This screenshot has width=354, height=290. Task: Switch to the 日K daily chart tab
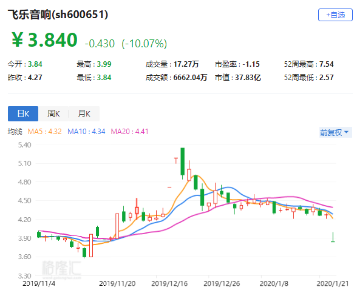point(23,113)
